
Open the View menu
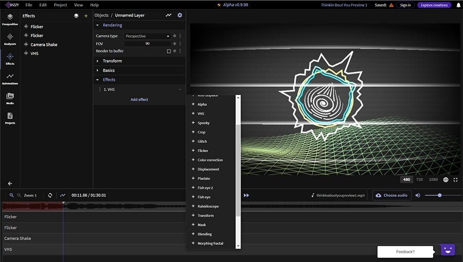[79, 5]
